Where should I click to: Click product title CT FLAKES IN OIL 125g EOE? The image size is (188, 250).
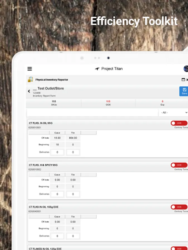[x=45, y=249]
